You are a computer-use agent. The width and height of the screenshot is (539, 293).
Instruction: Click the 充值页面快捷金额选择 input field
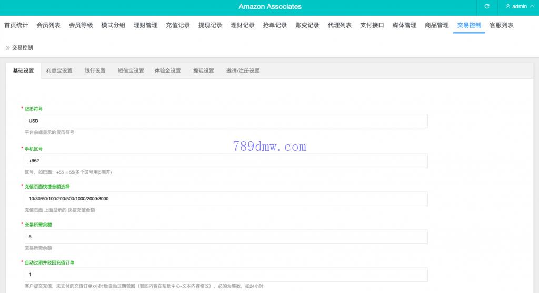(x=226, y=199)
